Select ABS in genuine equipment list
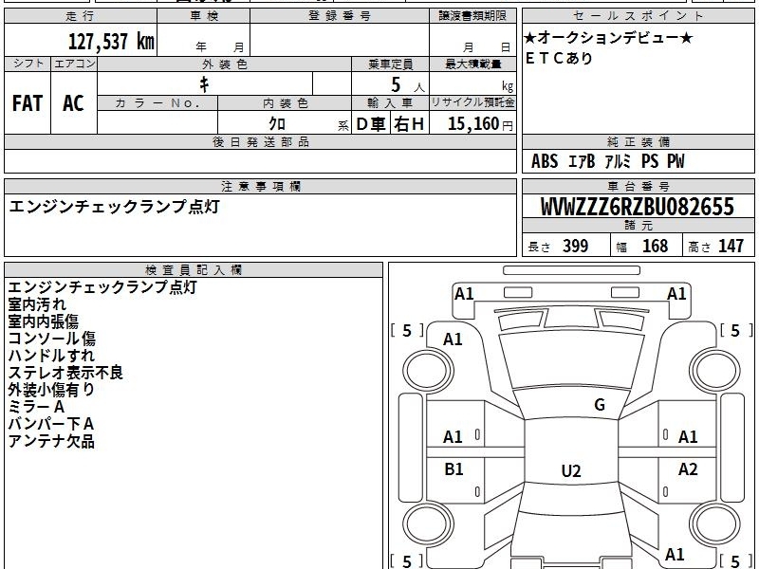Screen dimensions: 759x569 (545, 161)
